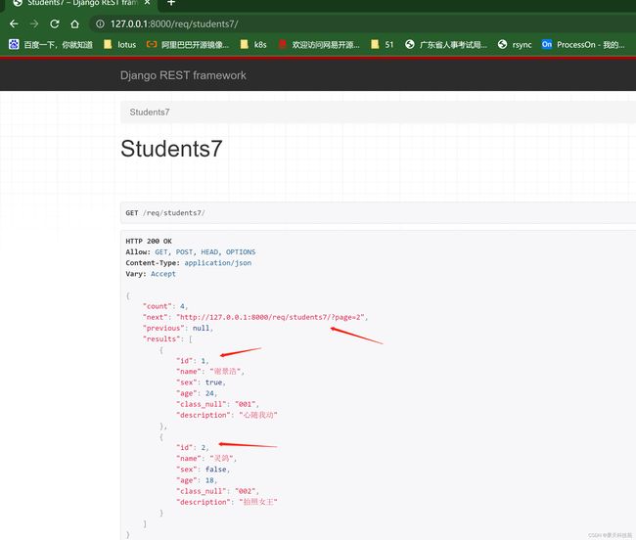Click the OPTIONS value in Allow header
Viewport: 636px width, 540px height.
pyautogui.click(x=241, y=252)
